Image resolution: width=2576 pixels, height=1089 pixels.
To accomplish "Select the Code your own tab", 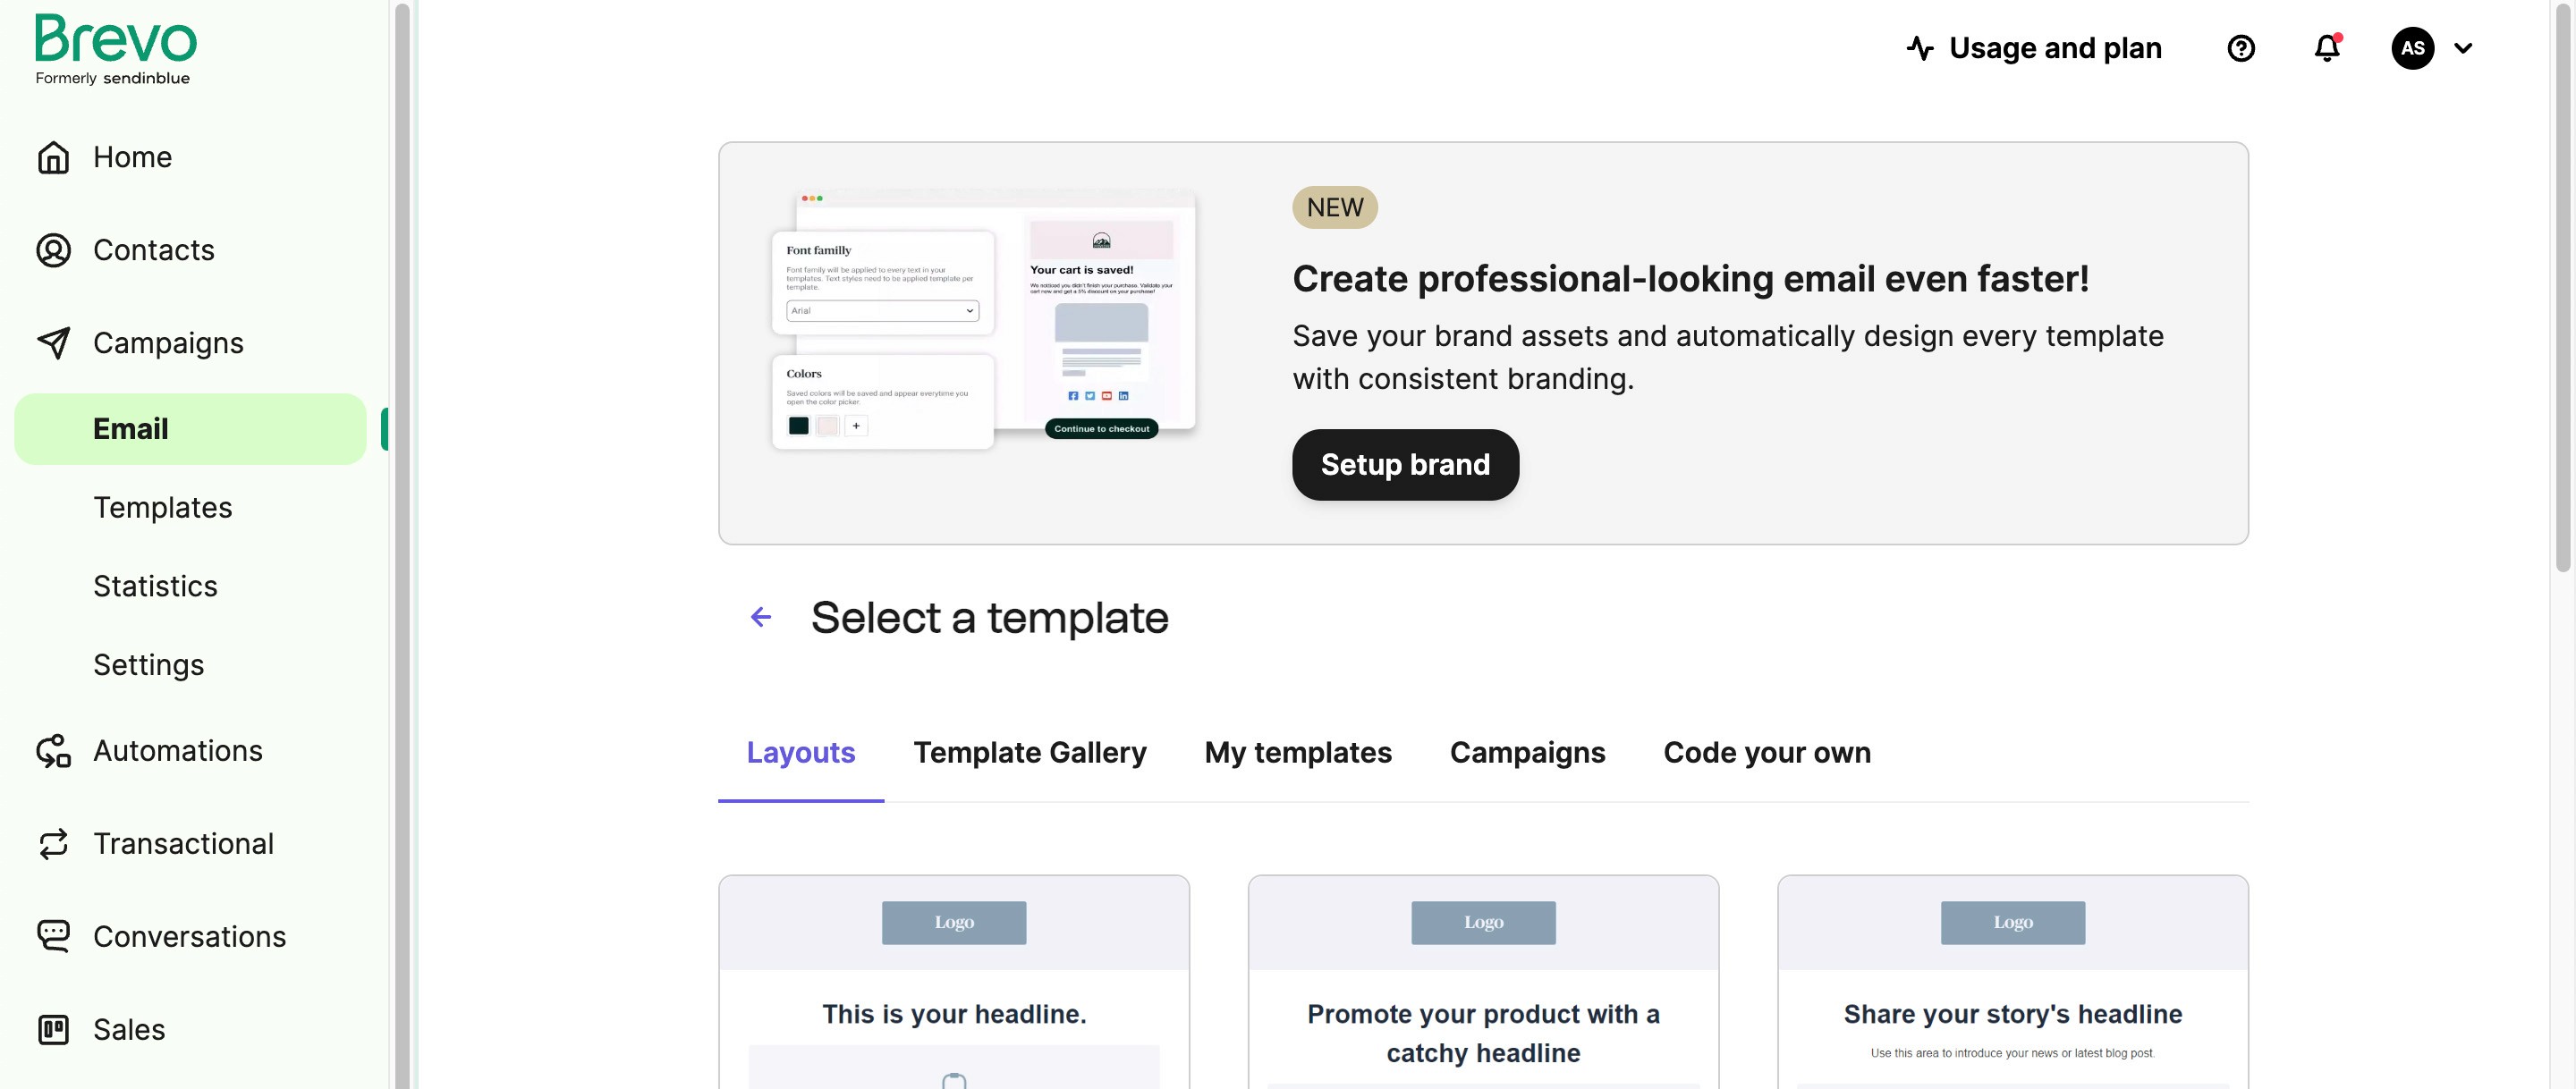I will [x=1766, y=753].
